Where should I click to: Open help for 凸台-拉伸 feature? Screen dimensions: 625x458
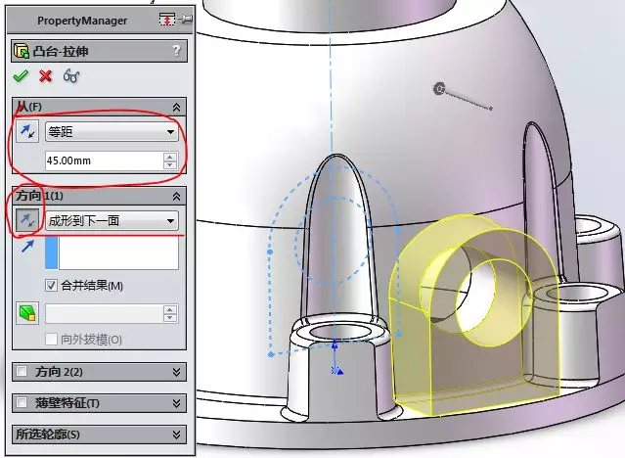click(177, 51)
